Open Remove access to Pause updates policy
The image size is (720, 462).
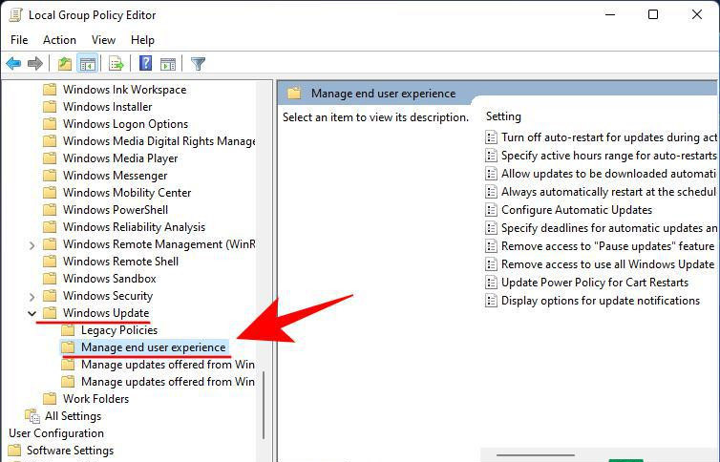[x=608, y=246]
